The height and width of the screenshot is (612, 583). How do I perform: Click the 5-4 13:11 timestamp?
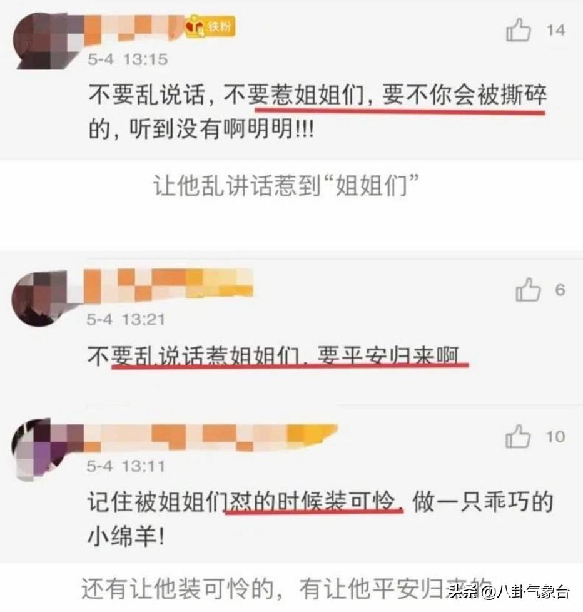coord(126,466)
